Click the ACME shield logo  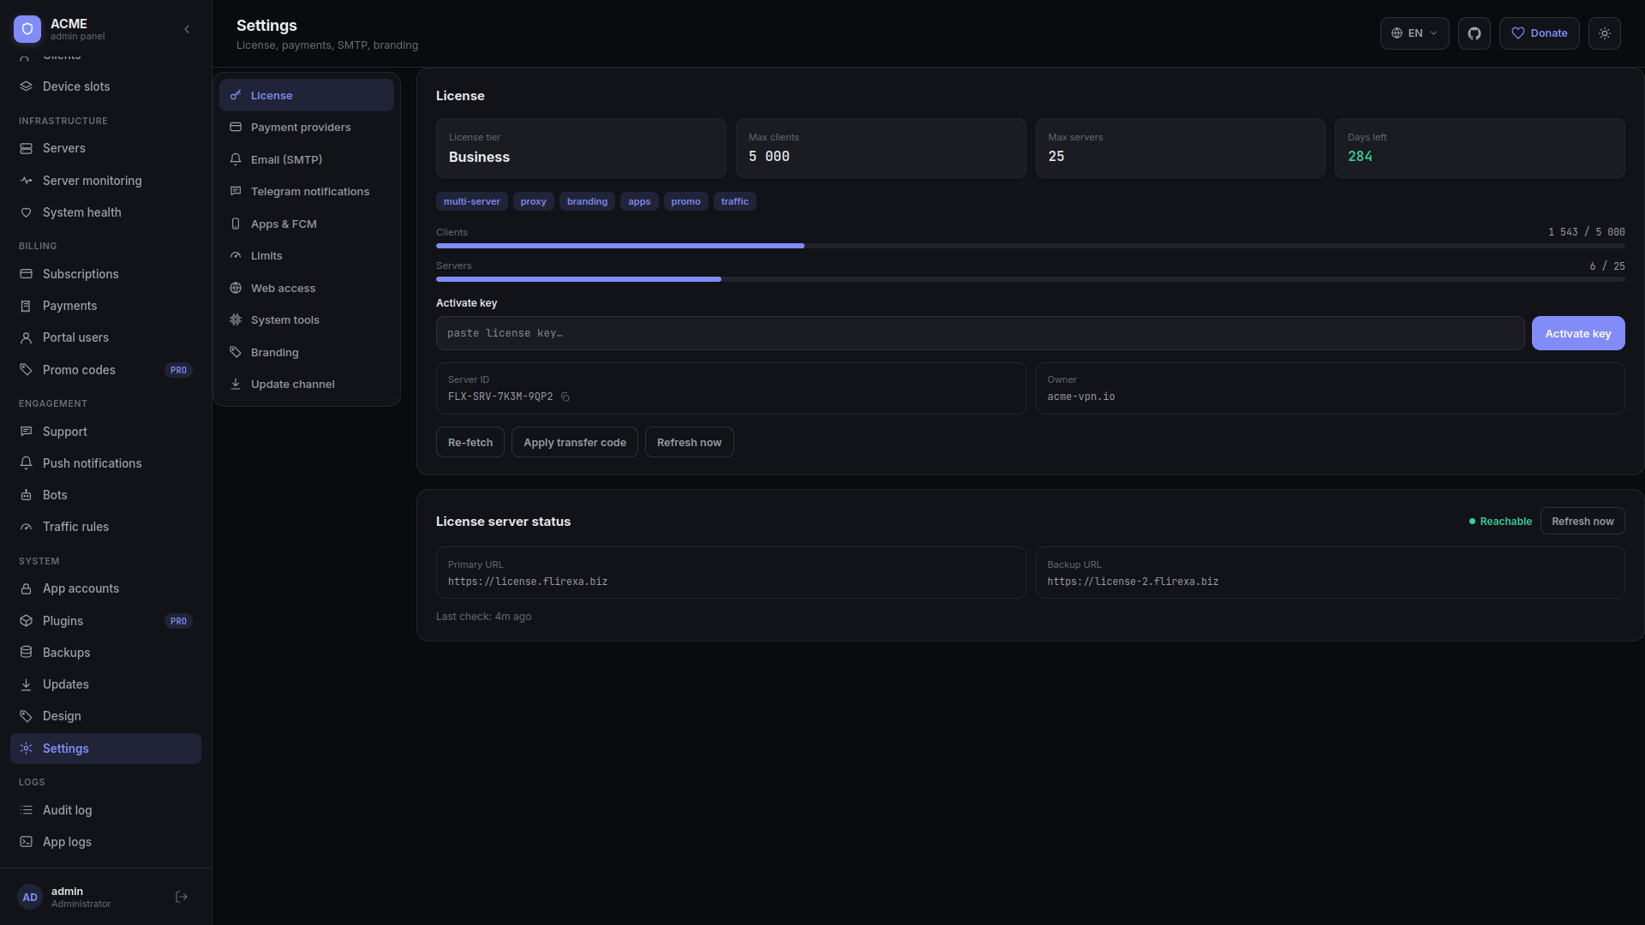[27, 29]
